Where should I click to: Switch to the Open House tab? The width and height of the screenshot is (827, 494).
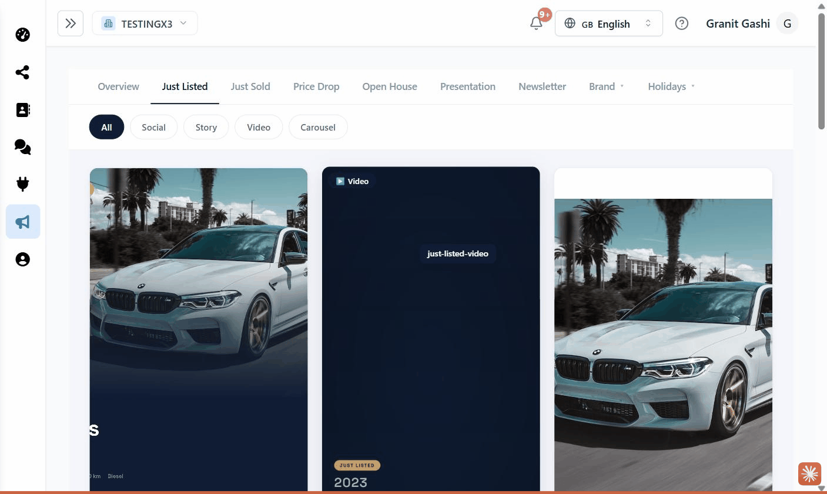click(390, 86)
